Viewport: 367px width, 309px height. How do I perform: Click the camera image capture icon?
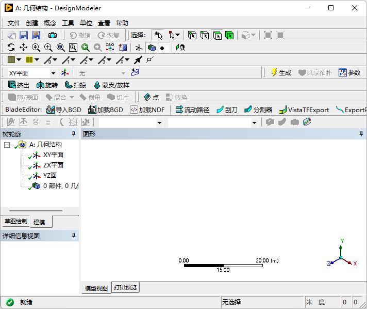pyautogui.click(x=53, y=35)
